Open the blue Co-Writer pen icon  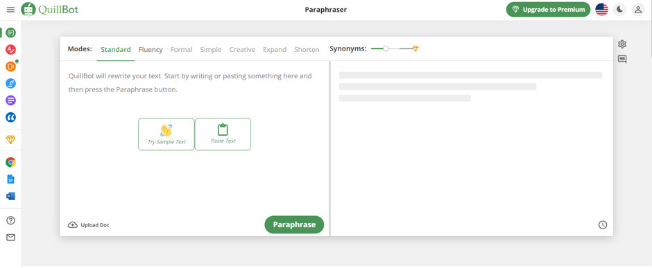point(11,83)
